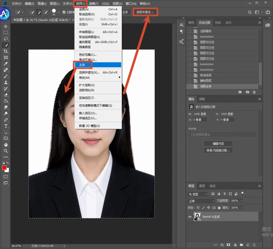Screen dimensions: 273x249
Task: Add a layer mask from Layers footer
Action: 228,245
